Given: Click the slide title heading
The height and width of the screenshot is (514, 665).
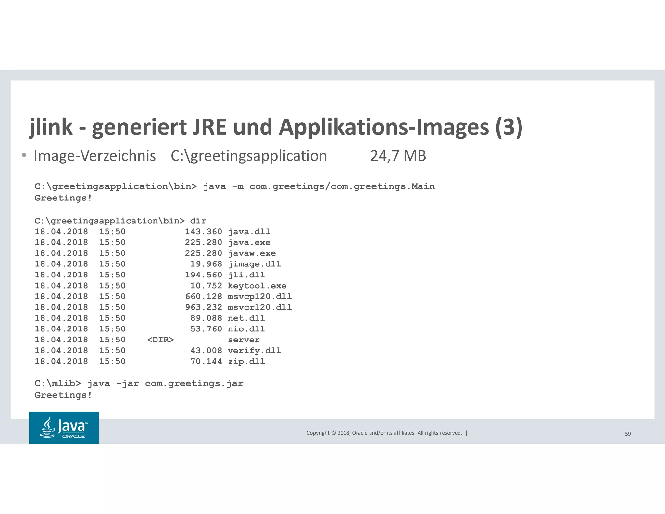Looking at the screenshot, I should [x=276, y=127].
